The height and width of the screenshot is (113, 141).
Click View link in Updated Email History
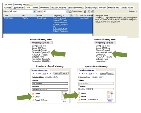110,101
